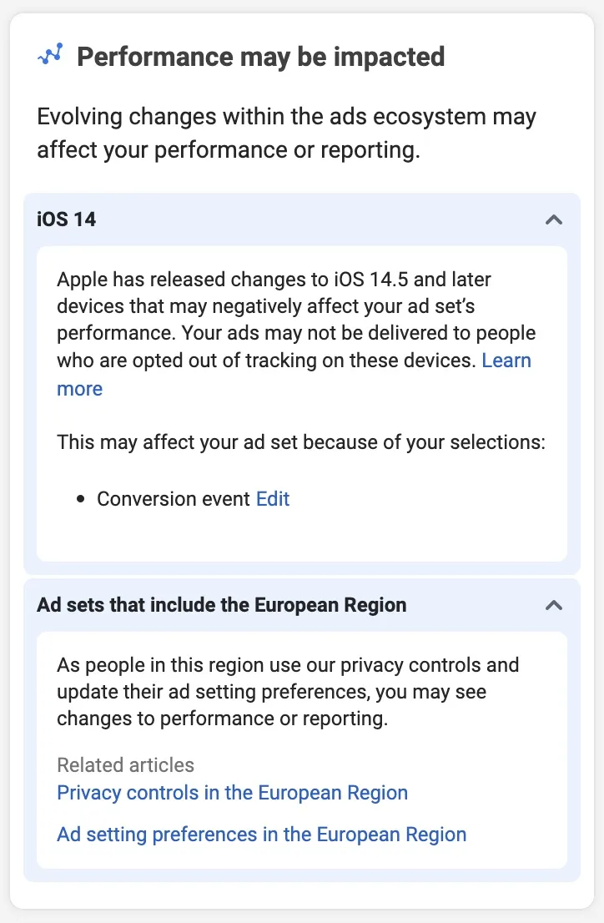Open 'Privacy controls in the European Region' article
This screenshot has height=923, width=604.
click(x=232, y=793)
